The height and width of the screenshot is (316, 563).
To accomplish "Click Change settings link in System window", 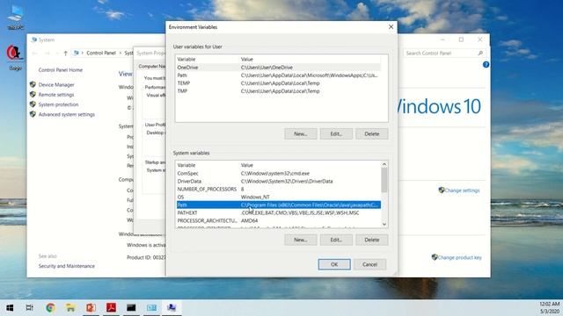I will pyautogui.click(x=462, y=190).
